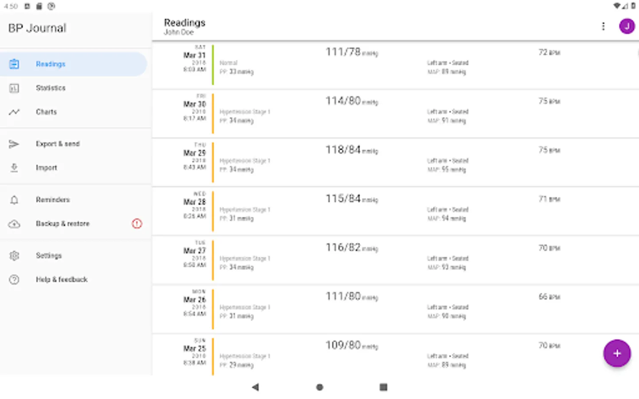Click the Export & send arrow icon
Viewport: 639px width, 399px height.
point(14,144)
